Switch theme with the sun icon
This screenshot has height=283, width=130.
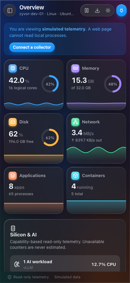click(x=108, y=10)
